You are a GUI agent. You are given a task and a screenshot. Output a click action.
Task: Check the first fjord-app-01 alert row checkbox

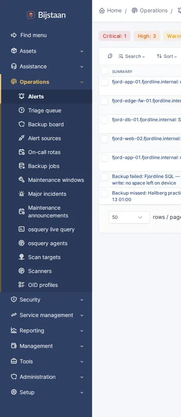point(104,82)
